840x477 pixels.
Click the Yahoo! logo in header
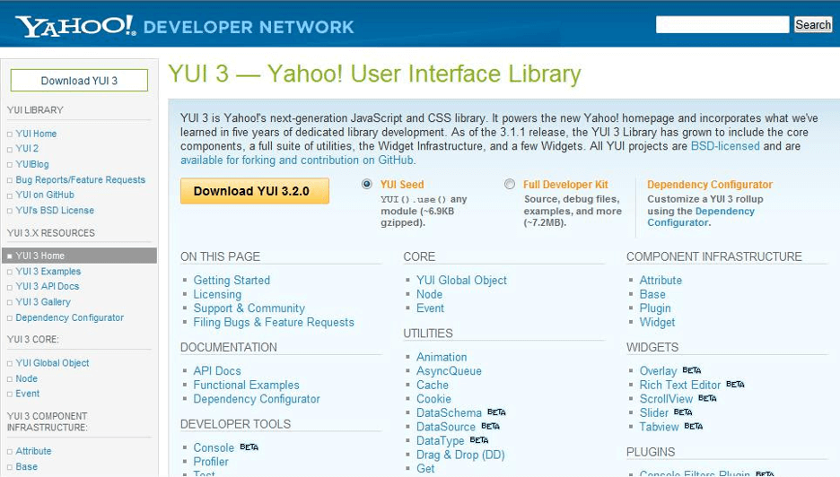75,26
